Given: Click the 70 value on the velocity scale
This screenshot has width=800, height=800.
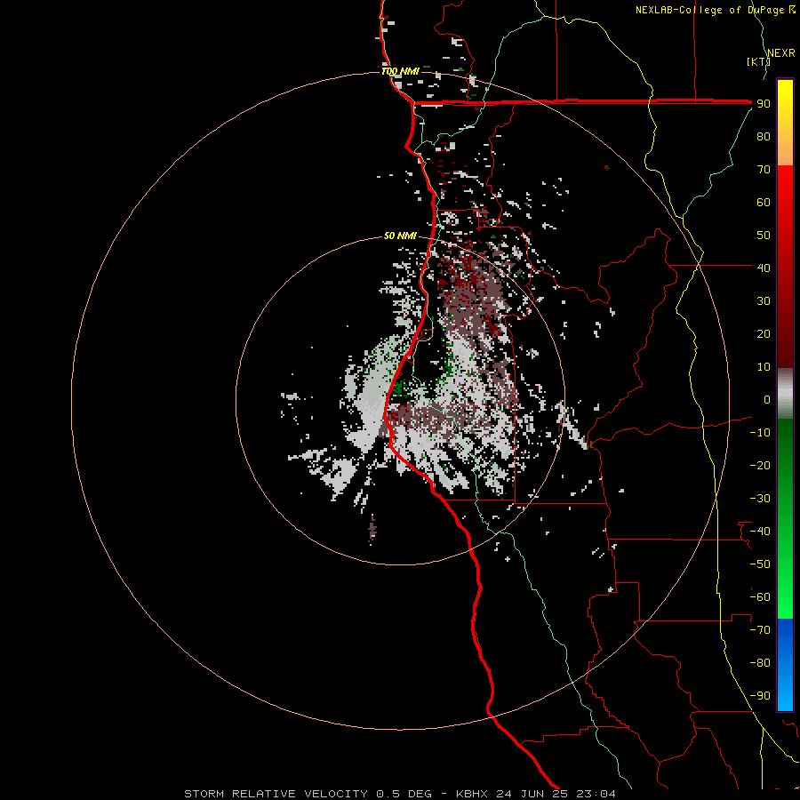Looking at the screenshot, I should (x=764, y=170).
